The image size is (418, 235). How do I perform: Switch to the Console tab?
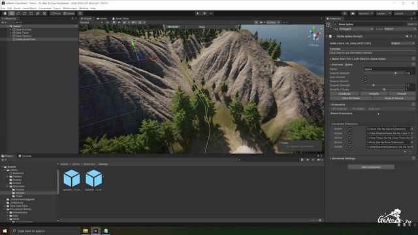point(25,156)
